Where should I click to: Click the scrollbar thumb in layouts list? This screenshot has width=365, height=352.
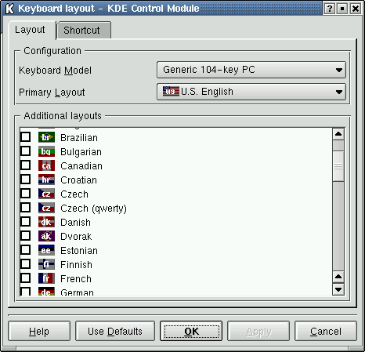pos(338,166)
